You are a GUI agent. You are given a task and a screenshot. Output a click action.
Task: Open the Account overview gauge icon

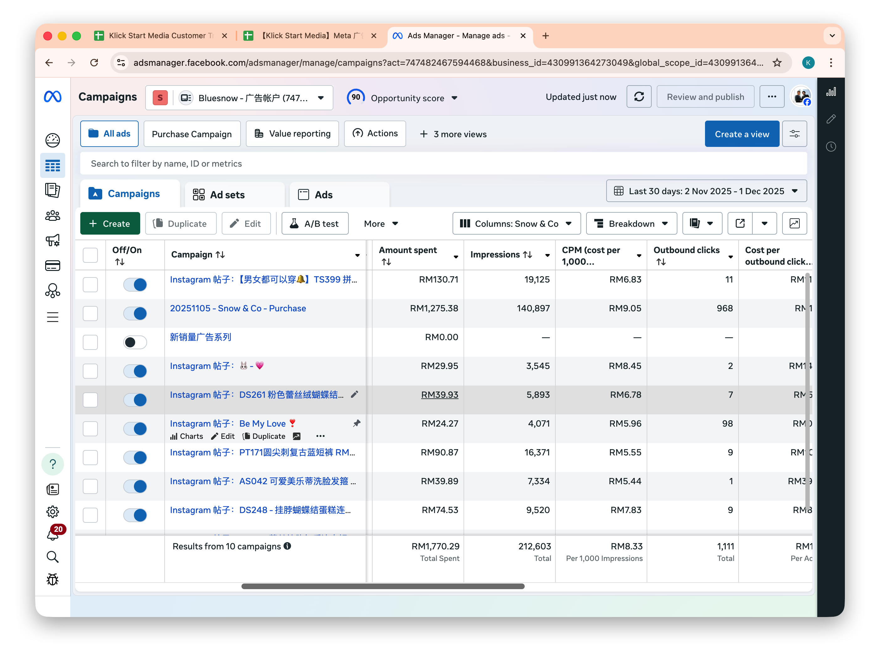click(x=52, y=140)
